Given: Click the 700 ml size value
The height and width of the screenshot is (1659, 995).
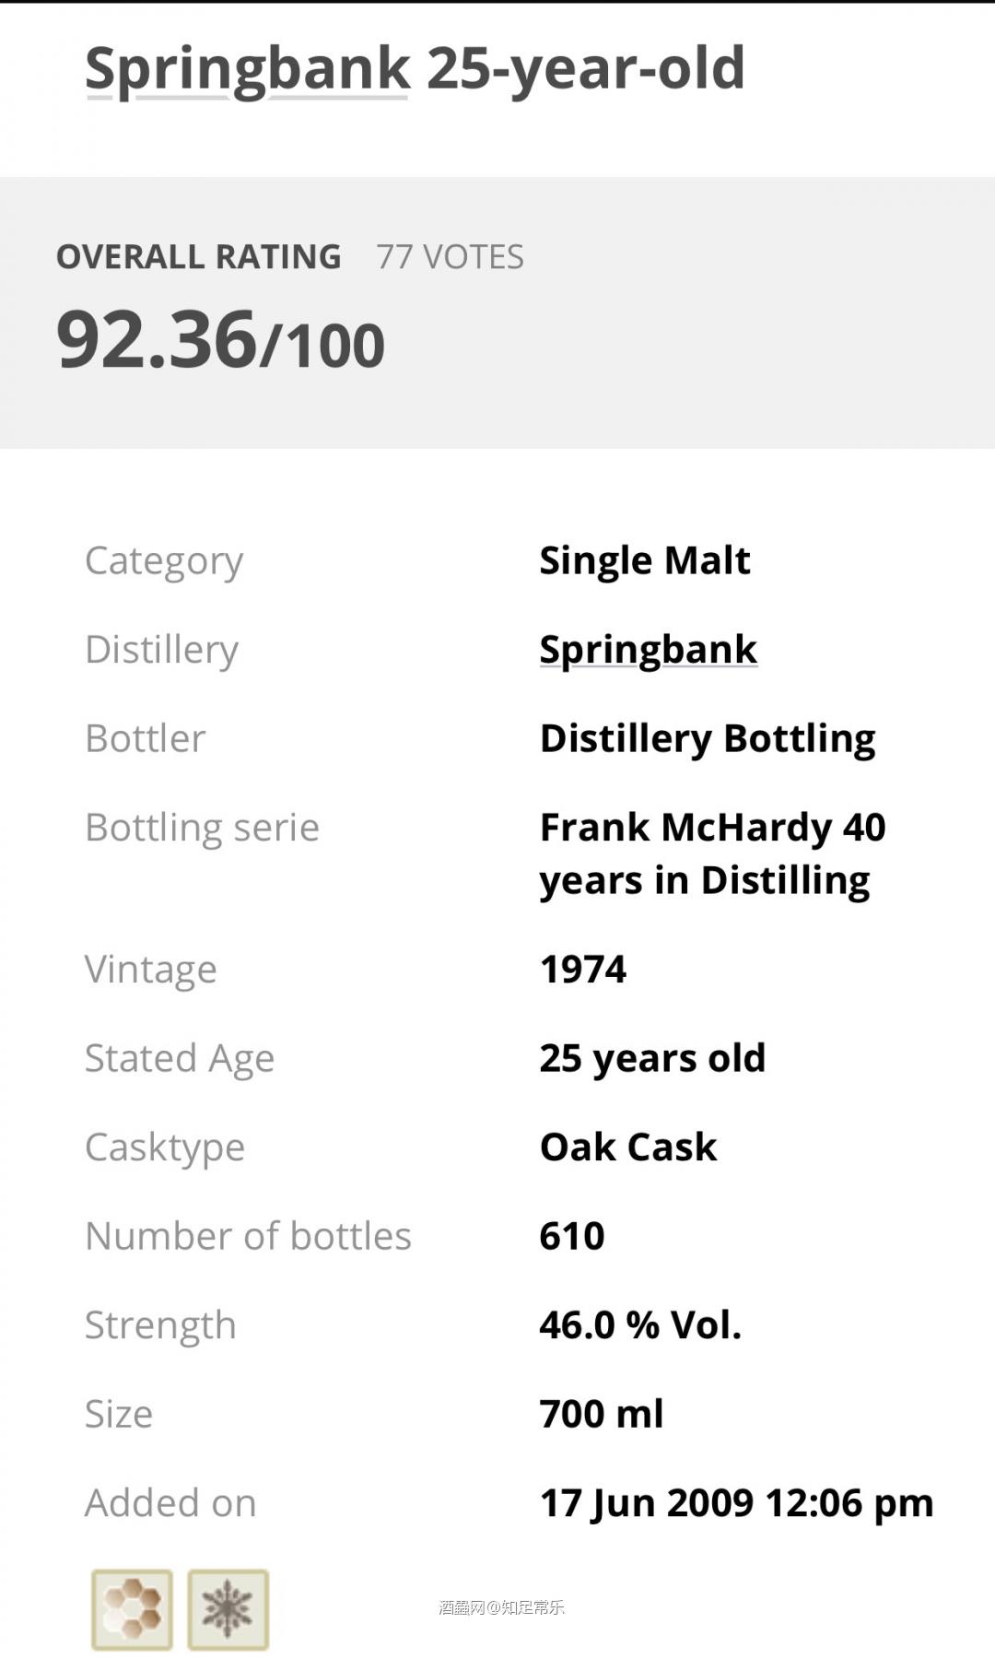Looking at the screenshot, I should click(602, 1414).
